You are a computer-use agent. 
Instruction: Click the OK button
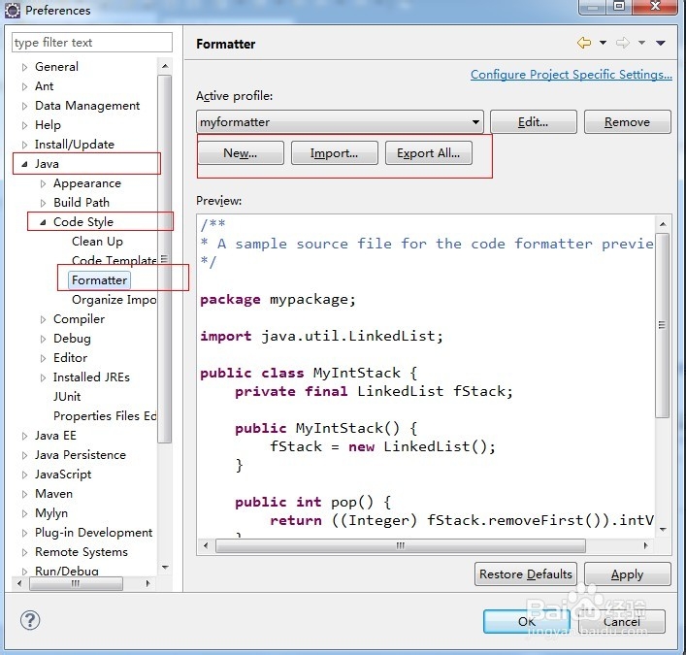[x=526, y=622]
